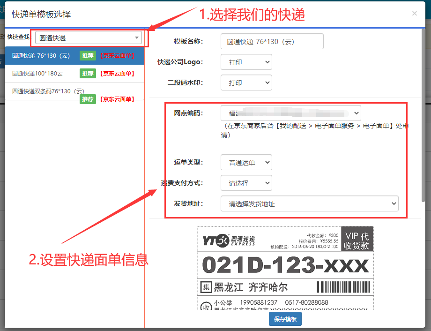Click the 集 icon beside 黑龙江
The height and width of the screenshot is (331, 431).
pos(206,287)
